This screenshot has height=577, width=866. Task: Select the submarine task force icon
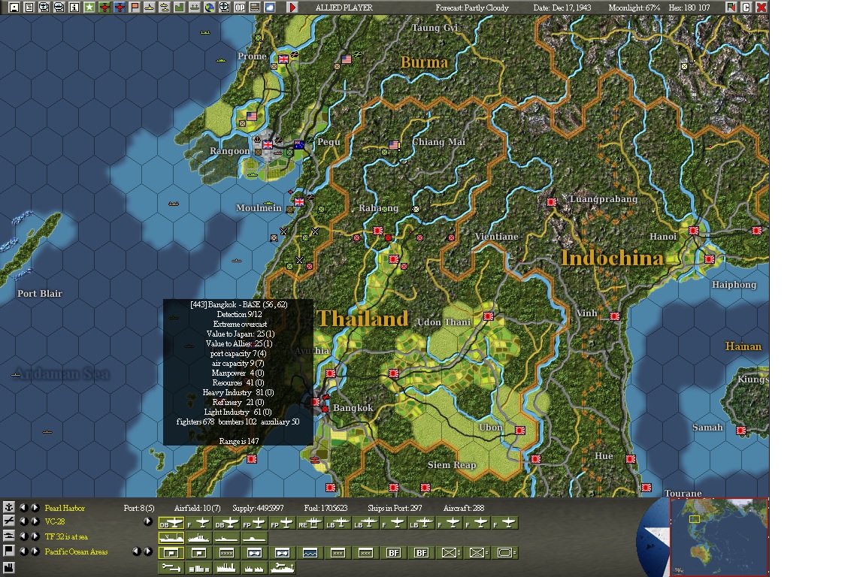(x=254, y=537)
